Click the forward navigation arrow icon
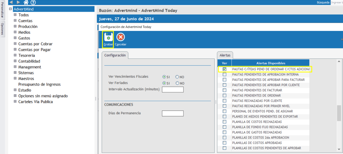 click(18, 2)
